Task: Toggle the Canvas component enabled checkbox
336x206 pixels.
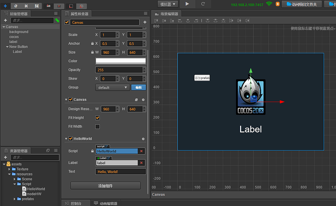Action: click(x=71, y=99)
